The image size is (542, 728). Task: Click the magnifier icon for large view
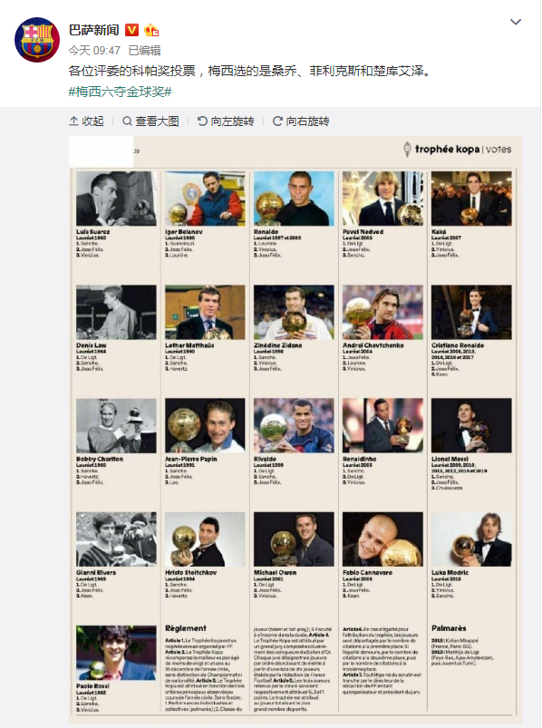coord(127,121)
